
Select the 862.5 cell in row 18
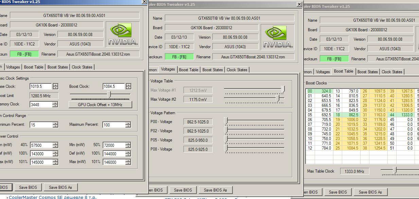point(351,115)
